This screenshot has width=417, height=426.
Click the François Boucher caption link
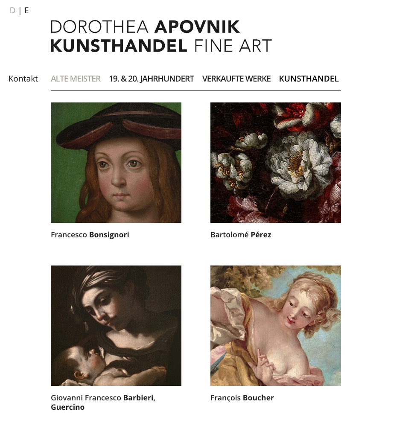242,398
